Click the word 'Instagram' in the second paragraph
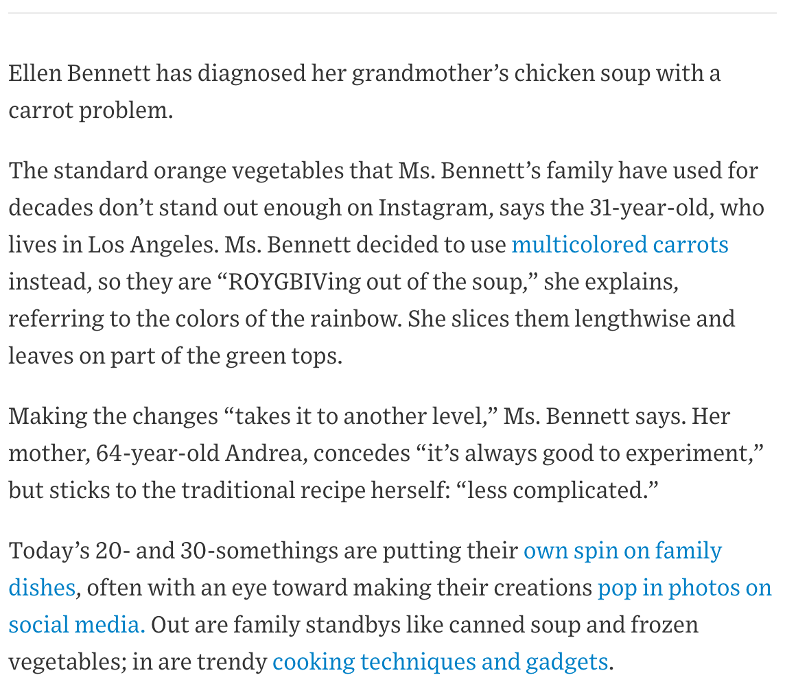This screenshot has width=785, height=697. 433,207
